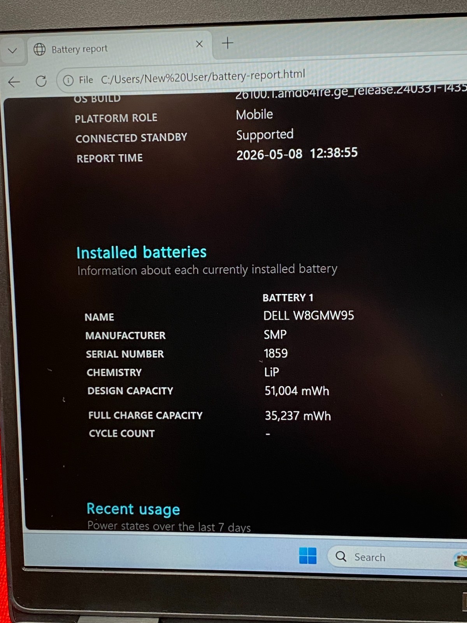Click the SERIAL NUMBER label
This screenshot has height=623, width=467.
(x=125, y=354)
